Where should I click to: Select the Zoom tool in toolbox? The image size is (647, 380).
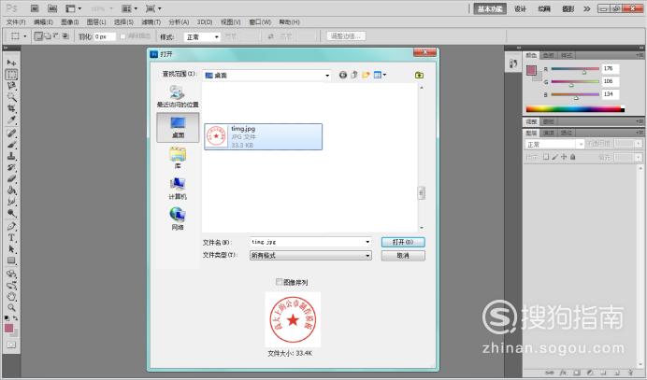[x=11, y=307]
